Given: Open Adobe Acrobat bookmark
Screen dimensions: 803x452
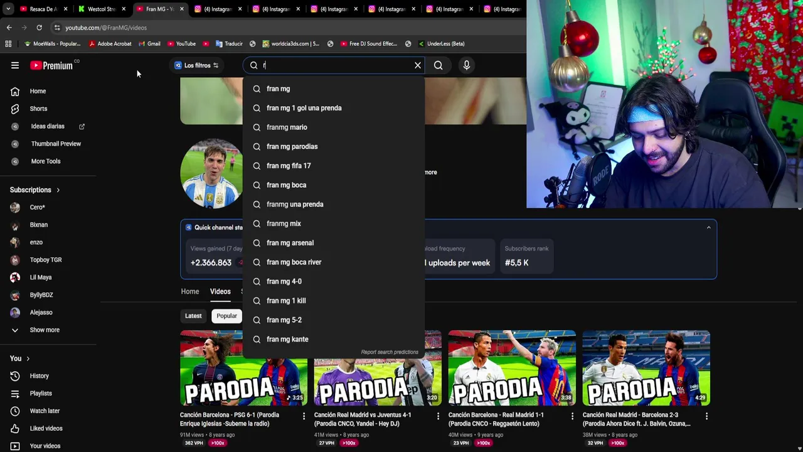Looking at the screenshot, I should (x=110, y=44).
